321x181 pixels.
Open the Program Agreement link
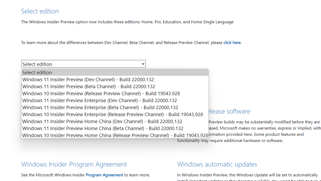pos(105,175)
